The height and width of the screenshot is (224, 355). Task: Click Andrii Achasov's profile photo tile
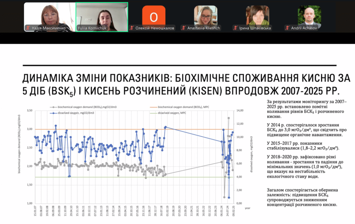309,15
